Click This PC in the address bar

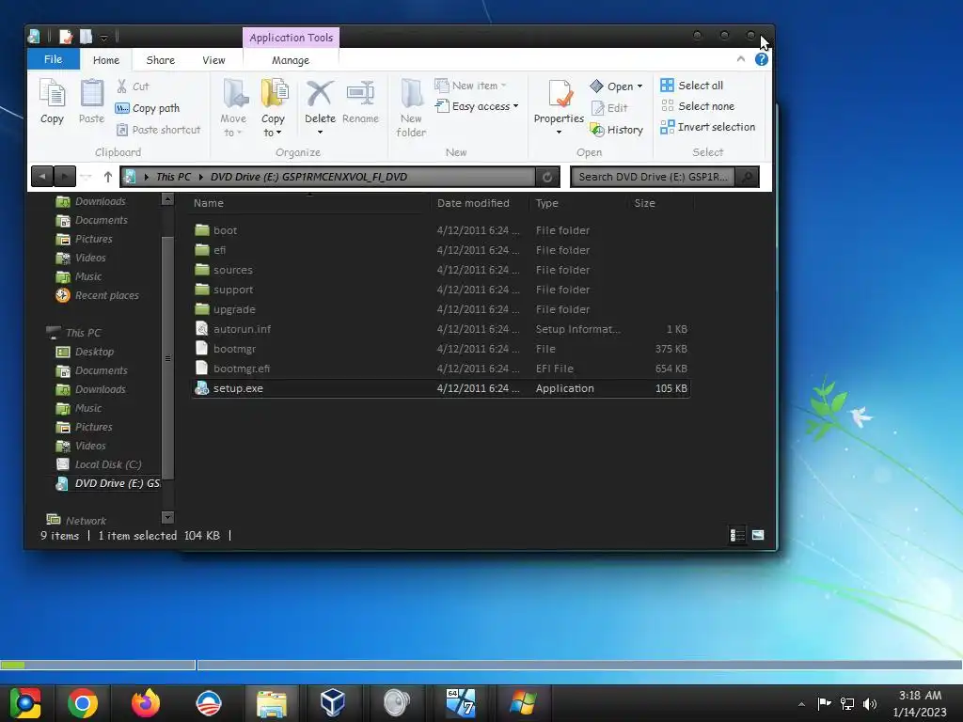click(x=174, y=177)
